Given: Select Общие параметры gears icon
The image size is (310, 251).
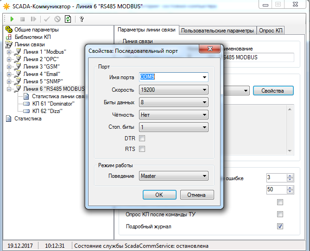Looking at the screenshot, I should [9, 30].
